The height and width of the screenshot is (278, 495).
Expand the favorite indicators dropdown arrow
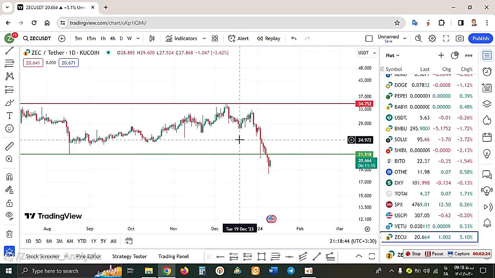[x=204, y=38]
